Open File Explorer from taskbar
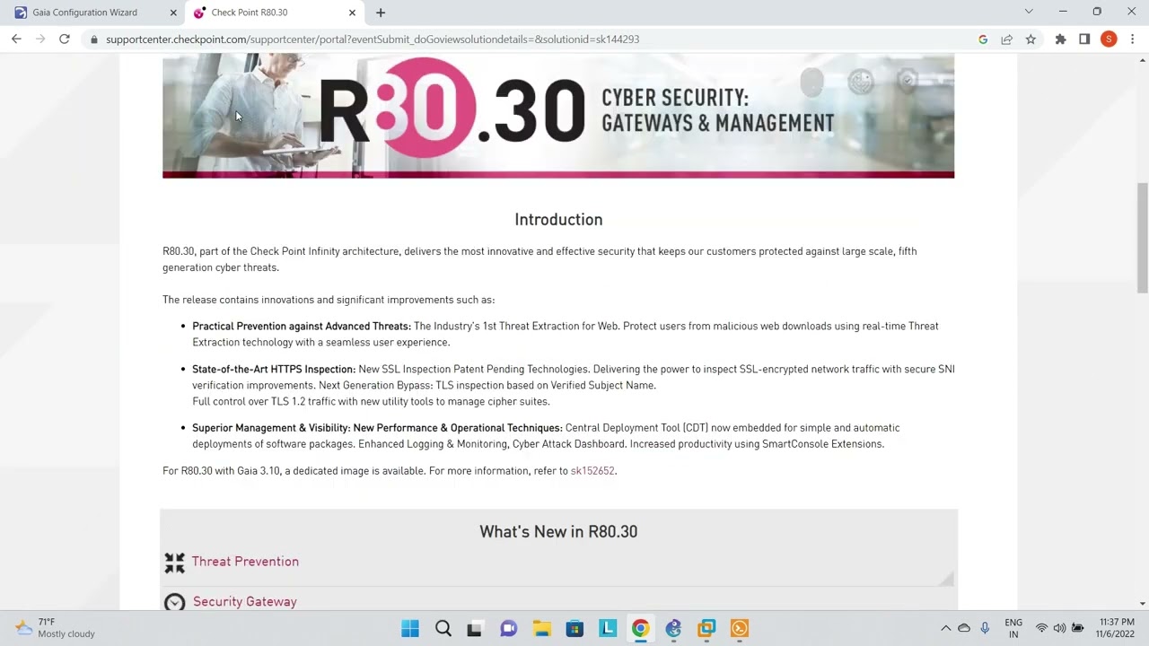Viewport: 1149px width, 646px height. [x=541, y=629]
